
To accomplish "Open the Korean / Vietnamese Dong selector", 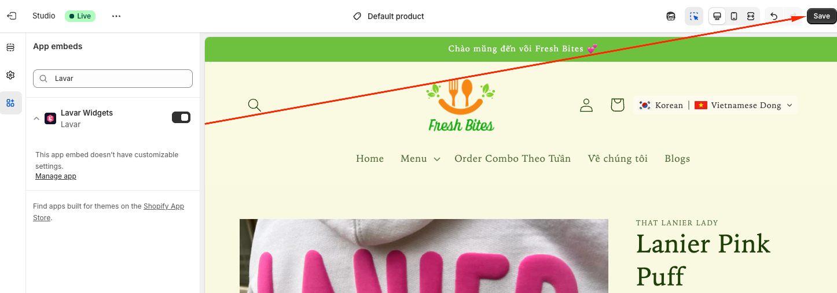I will (716, 105).
